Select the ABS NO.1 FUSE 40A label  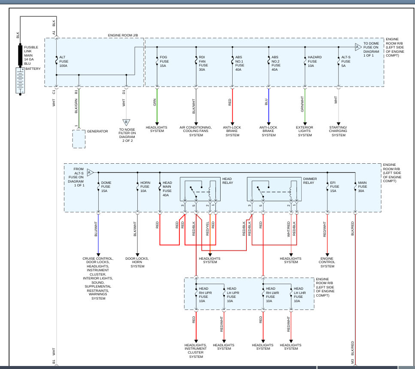click(239, 63)
